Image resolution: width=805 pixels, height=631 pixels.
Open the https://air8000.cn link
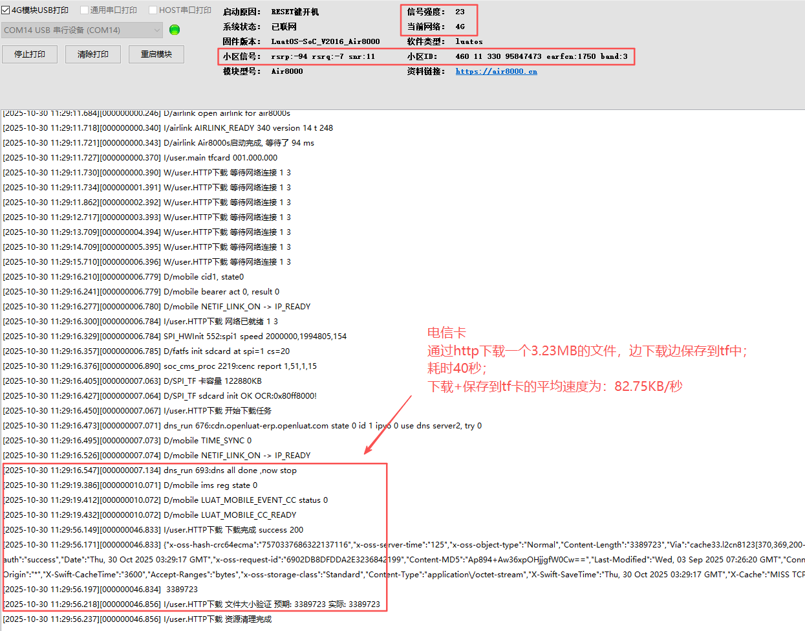[496, 71]
